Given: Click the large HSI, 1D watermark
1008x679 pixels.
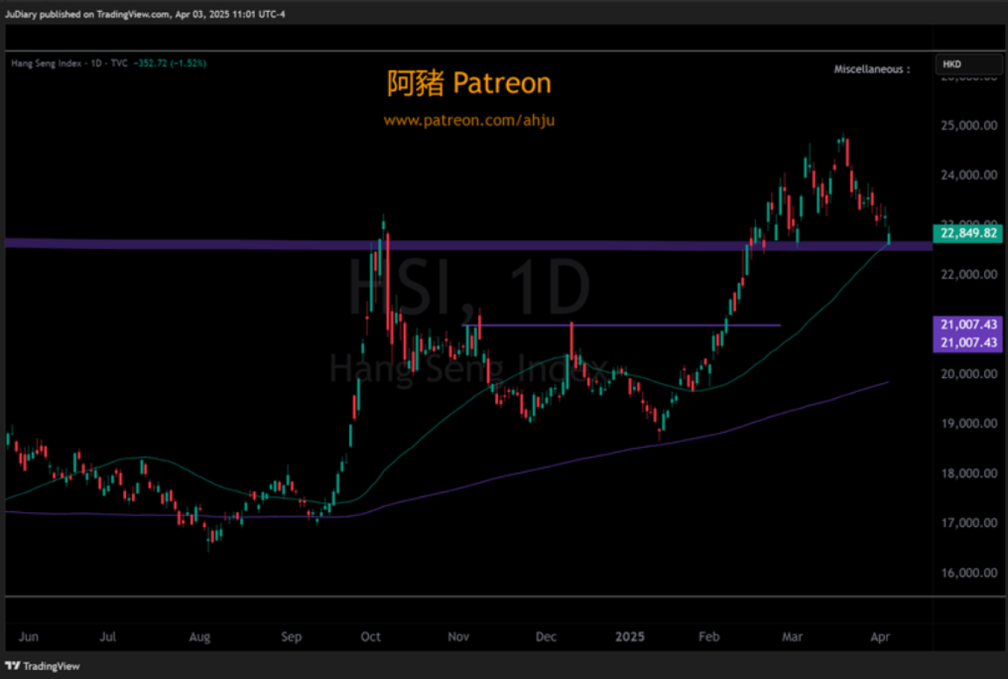Looking at the screenshot, I should pos(468,285).
